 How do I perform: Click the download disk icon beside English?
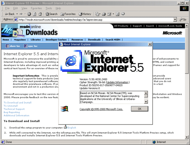pyautogui.click(x=65, y=127)
